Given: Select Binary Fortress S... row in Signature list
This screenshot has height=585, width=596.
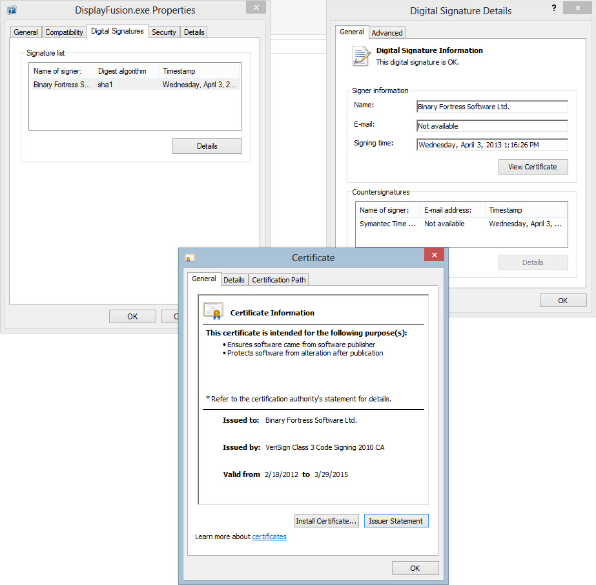Looking at the screenshot, I should click(134, 85).
